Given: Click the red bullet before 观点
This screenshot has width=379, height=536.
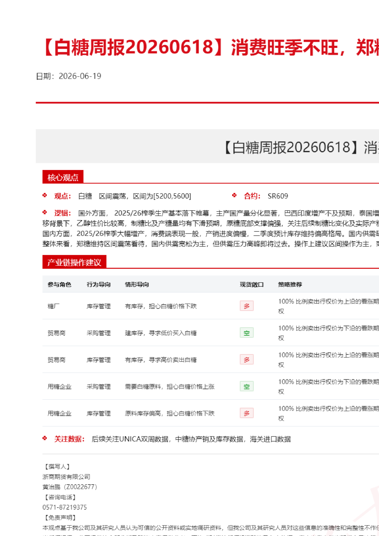Looking at the screenshot, I should coord(45,195).
